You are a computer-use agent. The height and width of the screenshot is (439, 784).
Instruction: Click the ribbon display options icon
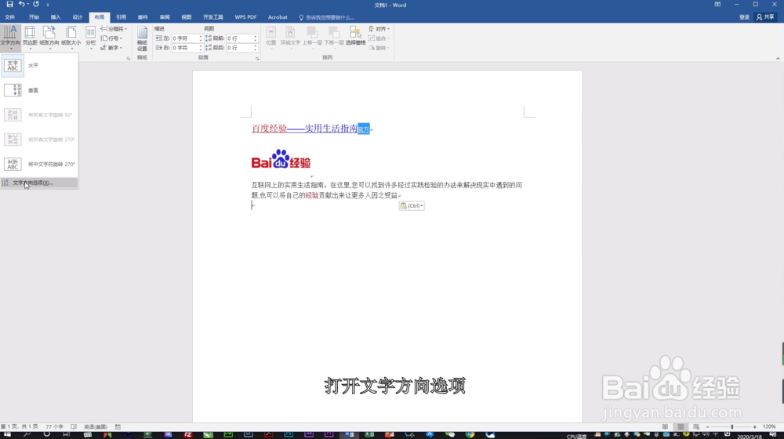tap(717, 5)
